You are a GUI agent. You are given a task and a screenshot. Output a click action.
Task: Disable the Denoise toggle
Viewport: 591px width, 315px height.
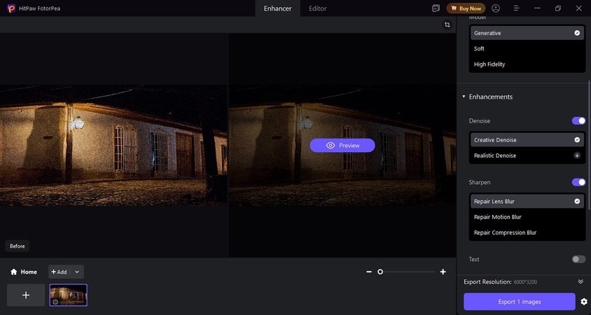pos(578,121)
